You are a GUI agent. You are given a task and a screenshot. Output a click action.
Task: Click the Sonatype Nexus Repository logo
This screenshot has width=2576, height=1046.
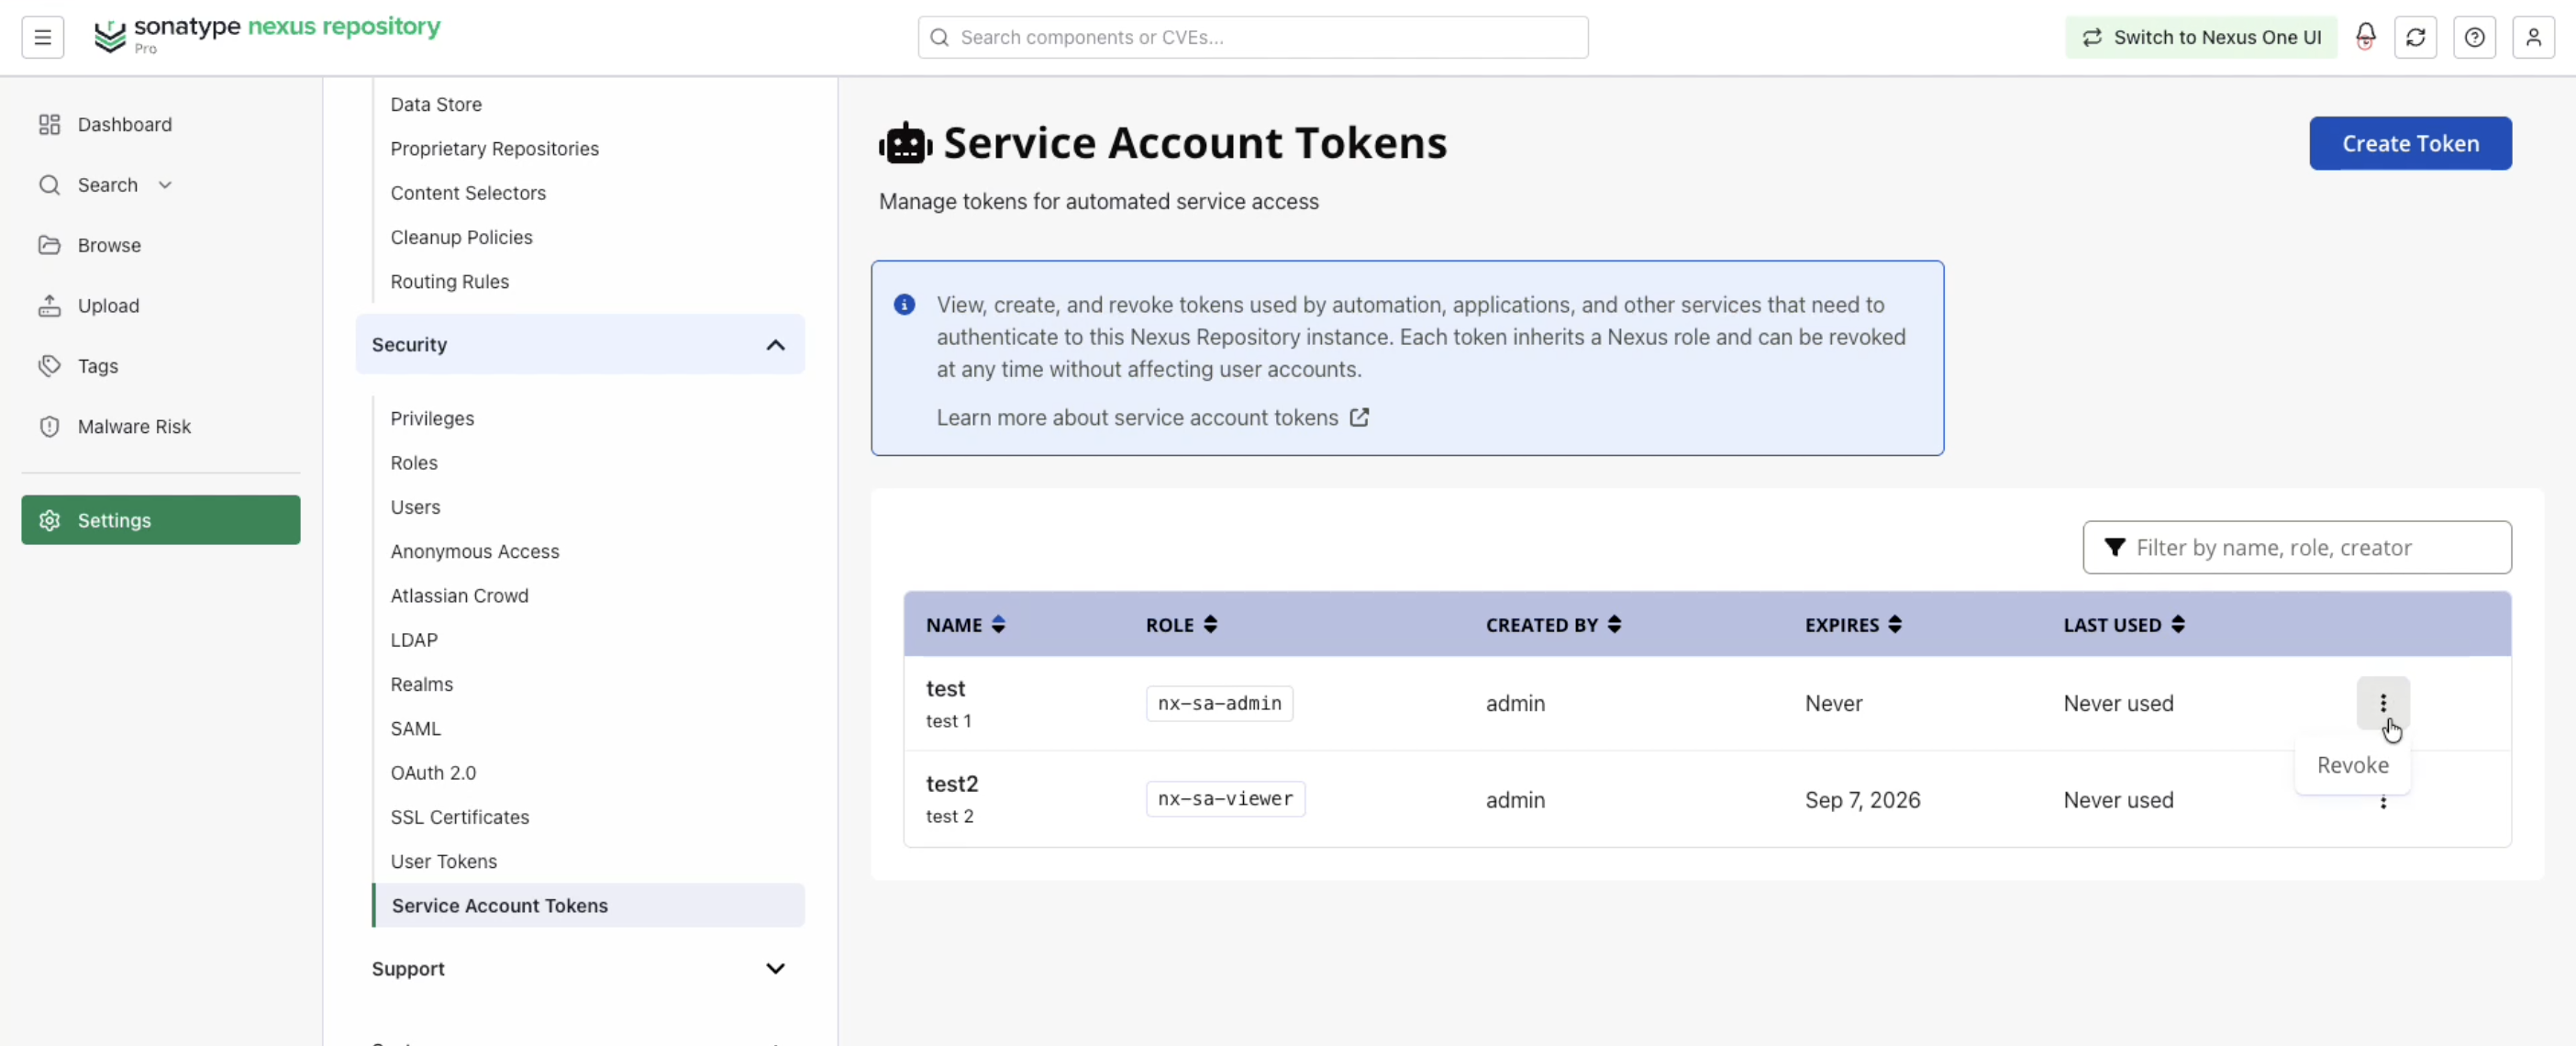pos(267,35)
